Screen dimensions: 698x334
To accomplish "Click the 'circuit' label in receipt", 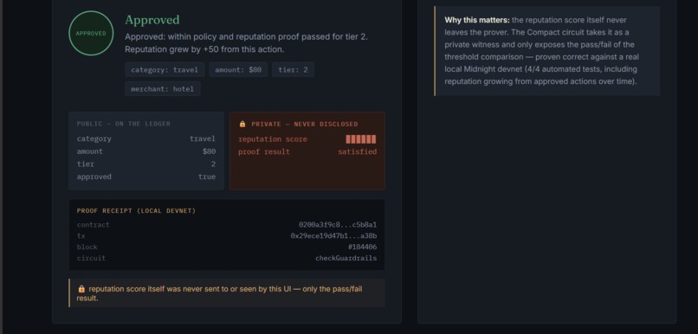I will [91, 258].
